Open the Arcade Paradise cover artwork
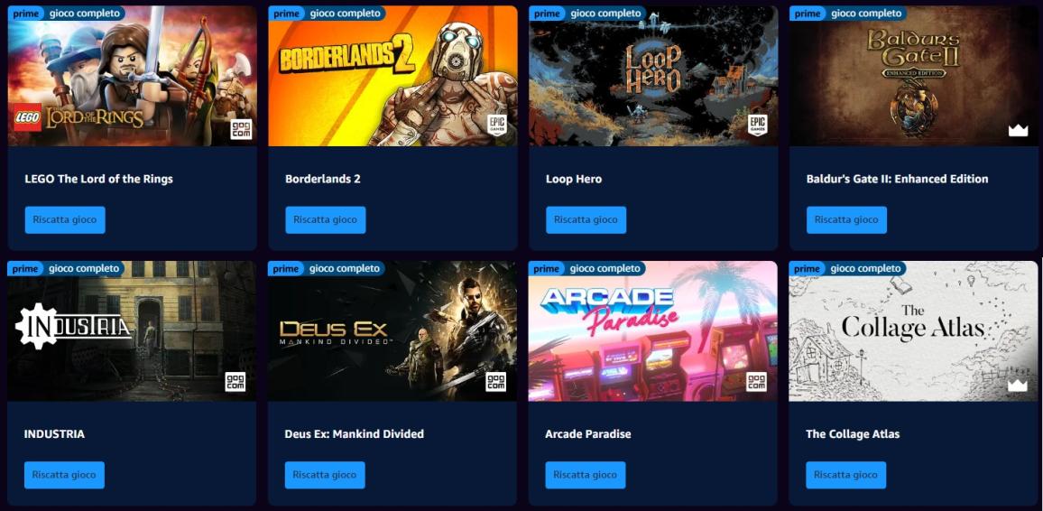Viewport: 1043px width, 511px height. (652, 331)
